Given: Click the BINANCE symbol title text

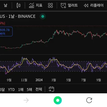Looking at the screenshot, I should pyautogui.click(x=27, y=16).
